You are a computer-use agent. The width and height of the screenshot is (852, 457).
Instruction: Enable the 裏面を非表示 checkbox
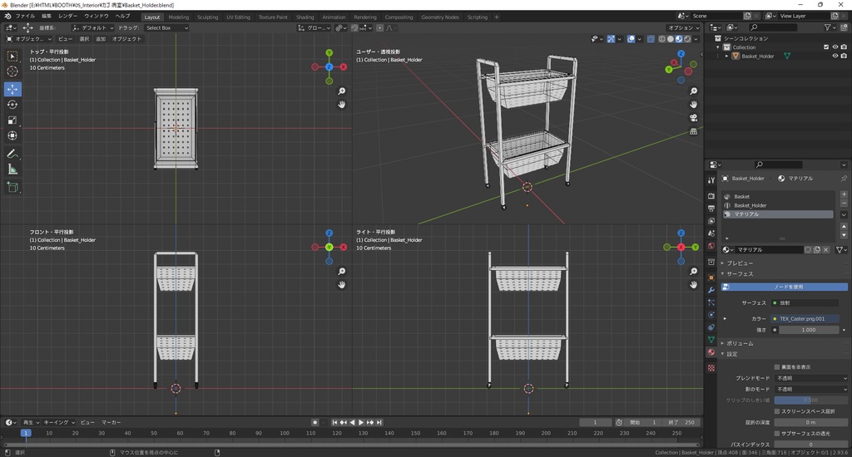tap(777, 366)
